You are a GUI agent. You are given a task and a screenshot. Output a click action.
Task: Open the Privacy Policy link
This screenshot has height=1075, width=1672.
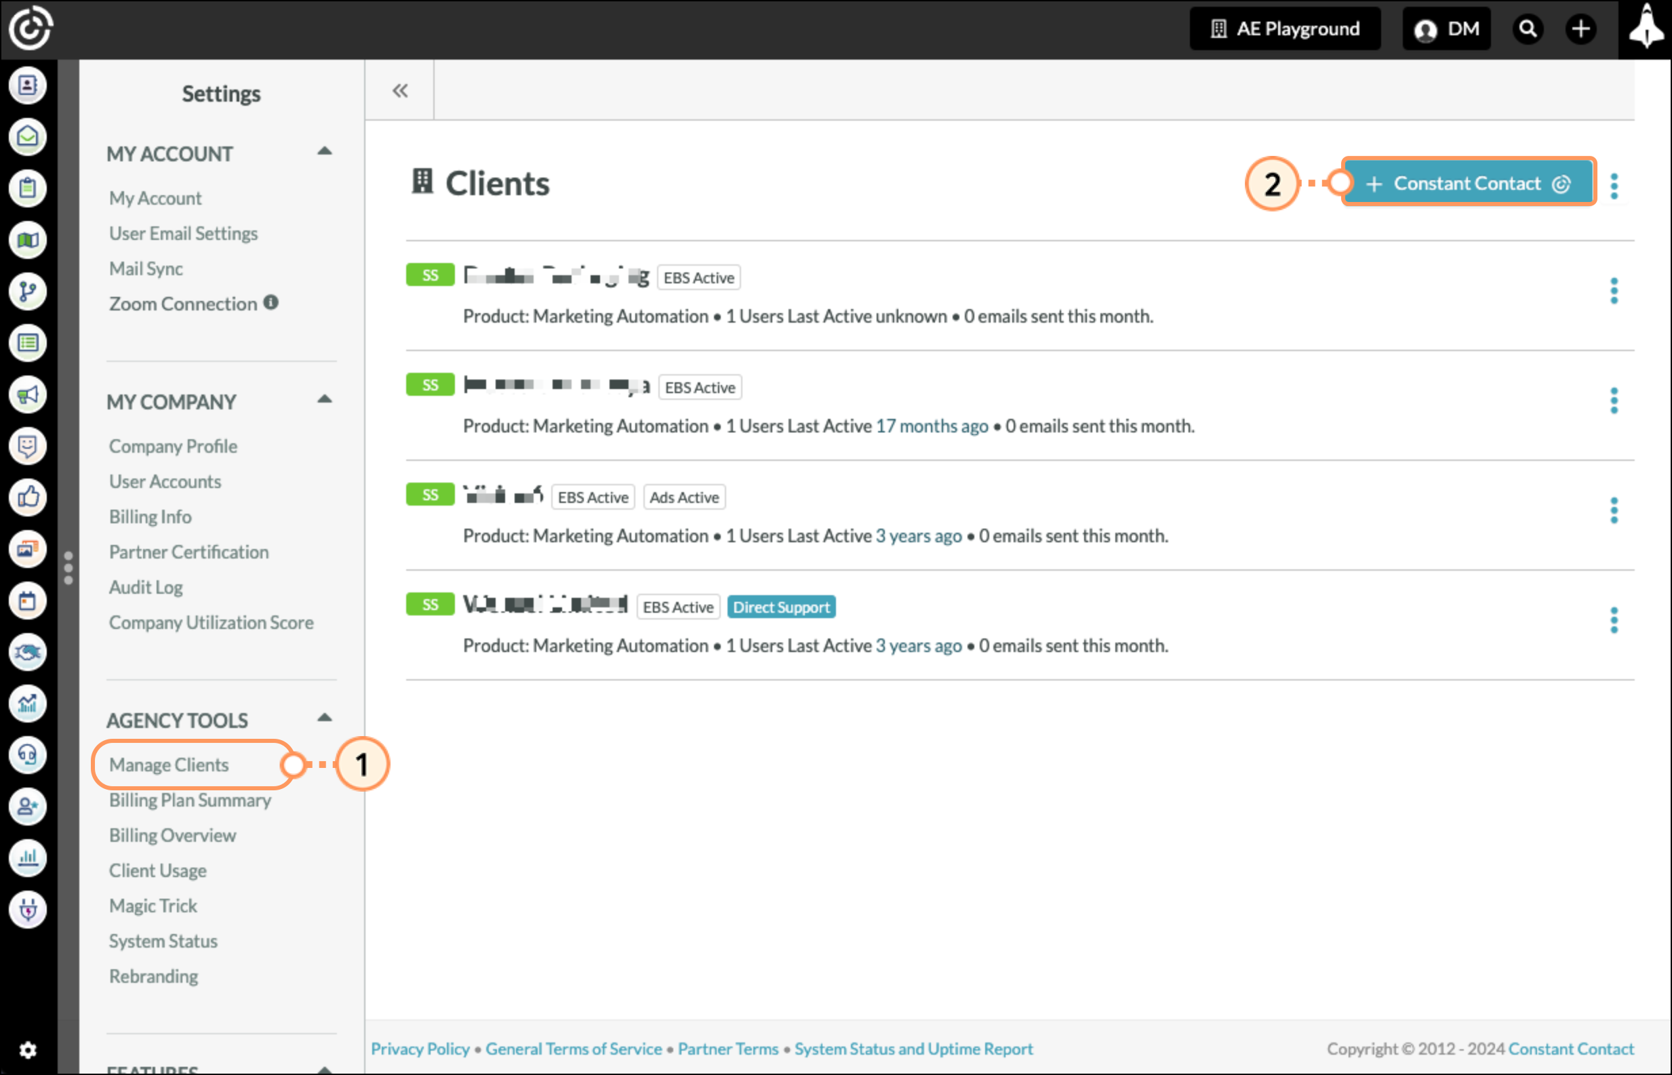420,1049
